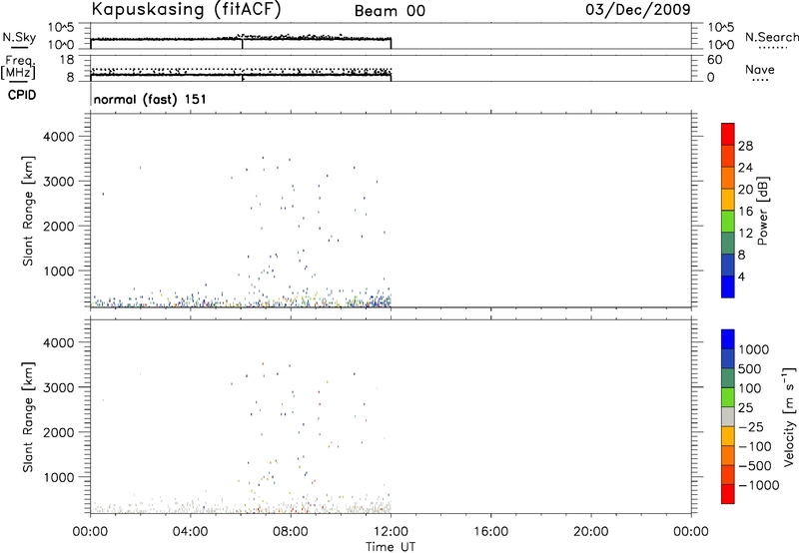Click Slant Range [km] label of velocity panel
Image resolution: width=799 pixels, height=553 pixels.
[28, 417]
